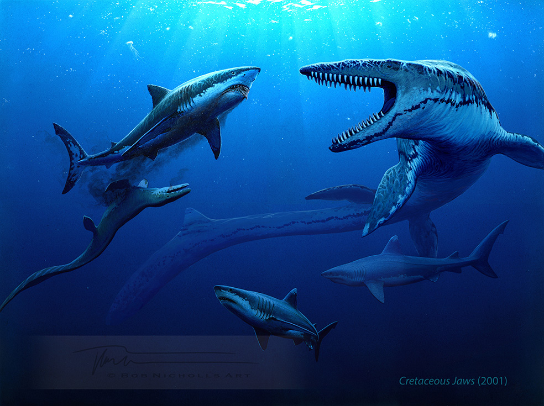This screenshot has height=406, width=544.
Task: Click the '© Bob Nicholls Art' copyright text
Action: click(178, 375)
